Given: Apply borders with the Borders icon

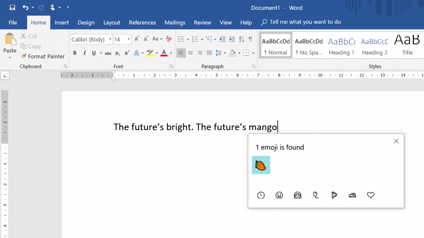Looking at the screenshot, I should click(x=246, y=53).
